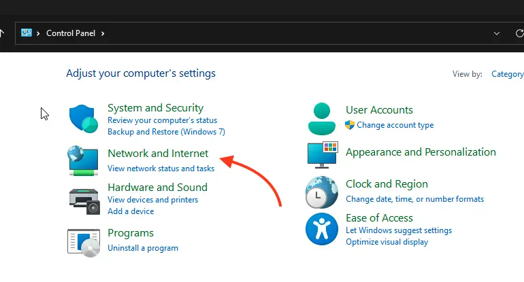Refresh the Control Panel window
Viewport: 524px width, 282px height.
click(520, 33)
